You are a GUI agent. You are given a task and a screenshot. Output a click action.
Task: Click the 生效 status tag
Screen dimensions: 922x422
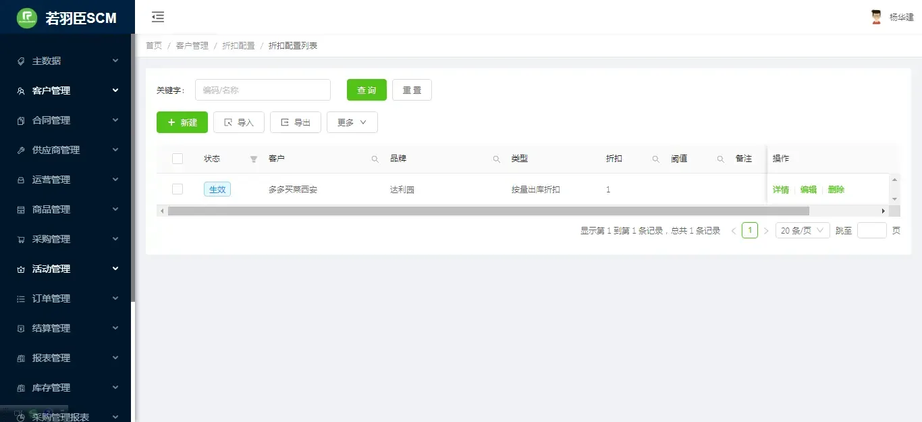point(217,190)
